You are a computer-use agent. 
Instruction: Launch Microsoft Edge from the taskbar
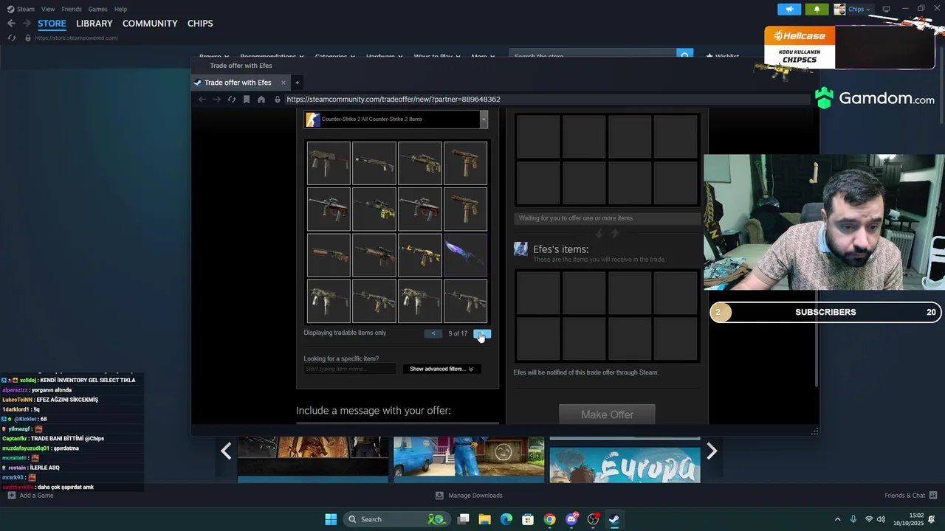[506, 519]
